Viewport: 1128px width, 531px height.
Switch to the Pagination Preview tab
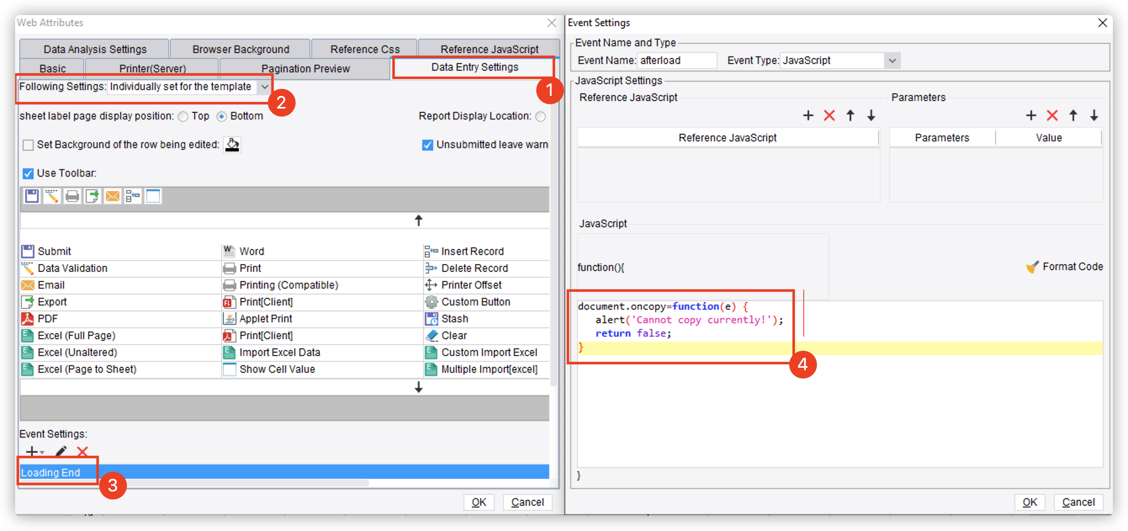305,69
